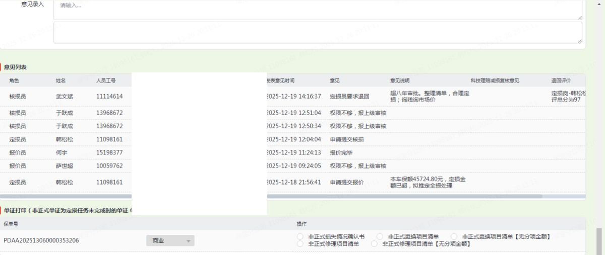605x255 pixels.
Task: Select 非正式更换项目清单 radio option
Action: coord(380,236)
